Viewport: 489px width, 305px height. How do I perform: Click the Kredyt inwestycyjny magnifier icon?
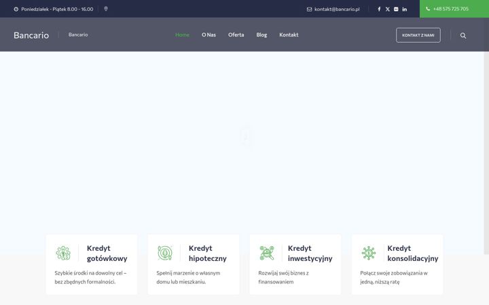[267, 253]
